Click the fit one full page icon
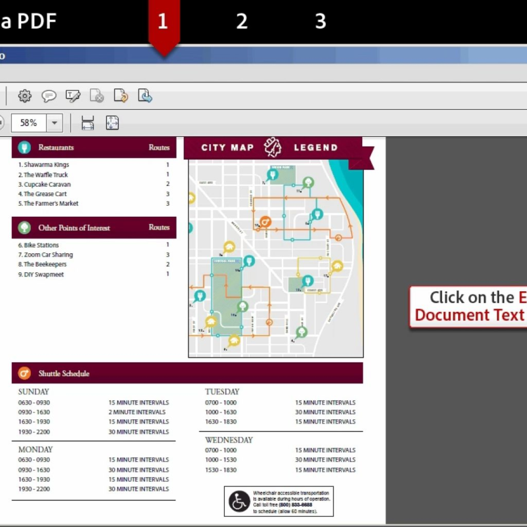527x527 pixels. pyautogui.click(x=112, y=123)
